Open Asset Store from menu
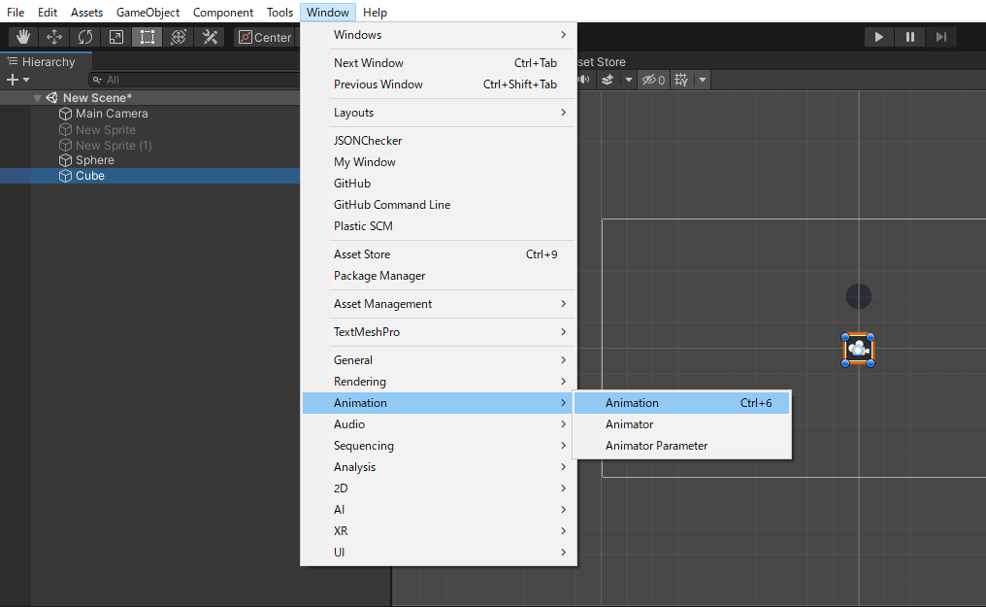 pyautogui.click(x=439, y=254)
